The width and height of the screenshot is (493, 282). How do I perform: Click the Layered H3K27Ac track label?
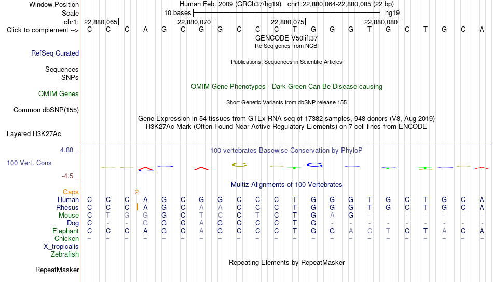pyautogui.click(x=34, y=134)
